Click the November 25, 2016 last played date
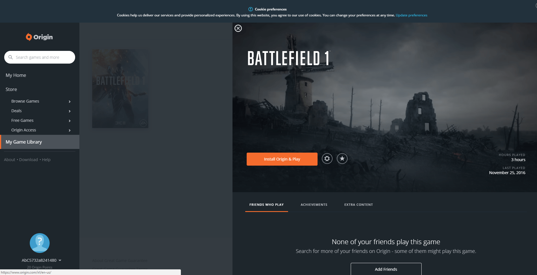The width and height of the screenshot is (537, 275). pyautogui.click(x=507, y=173)
